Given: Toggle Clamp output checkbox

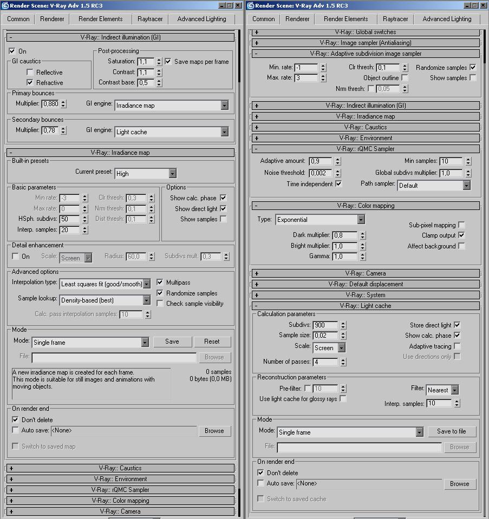Looking at the screenshot, I should click(x=461, y=235).
